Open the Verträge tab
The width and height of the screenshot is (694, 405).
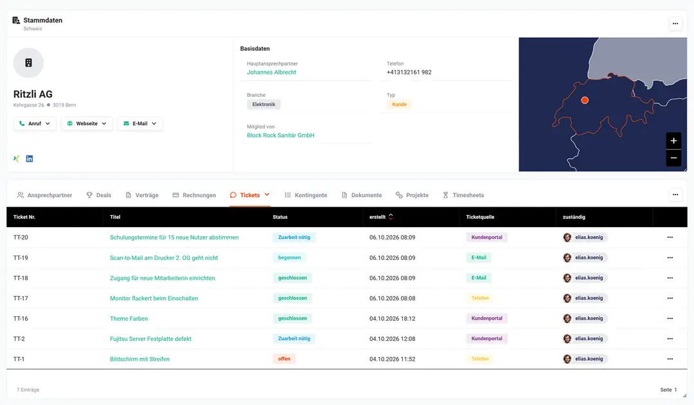(x=141, y=195)
